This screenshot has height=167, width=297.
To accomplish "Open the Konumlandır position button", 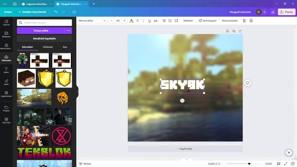I will coord(230,20).
